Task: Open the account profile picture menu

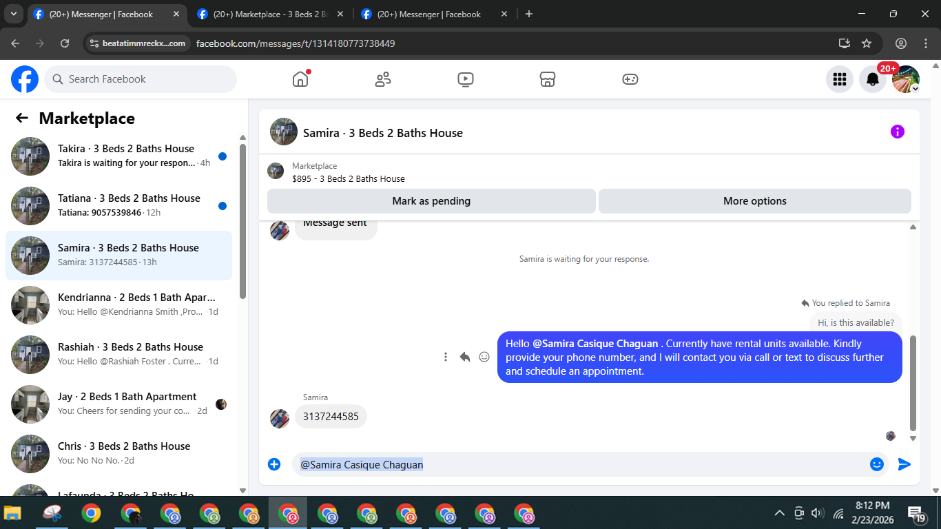Action: (x=906, y=79)
